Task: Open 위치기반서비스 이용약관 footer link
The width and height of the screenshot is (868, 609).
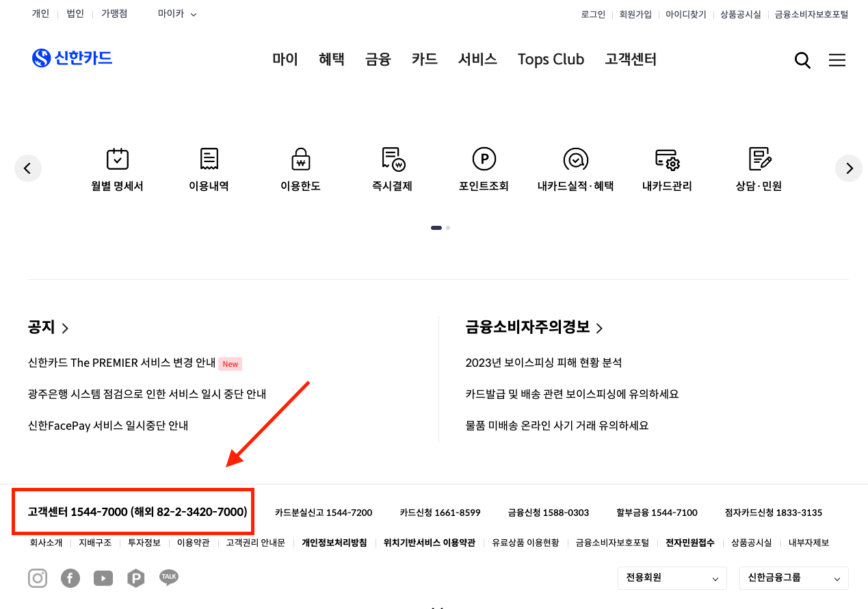Action: coord(430,543)
